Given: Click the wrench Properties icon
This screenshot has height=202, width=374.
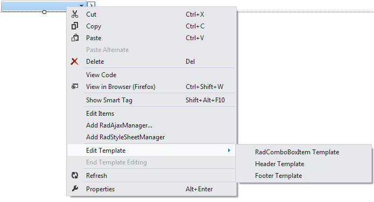Looking at the screenshot, I should click(75, 189).
